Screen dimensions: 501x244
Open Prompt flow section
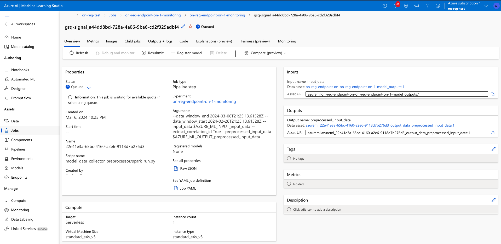(x=18, y=98)
